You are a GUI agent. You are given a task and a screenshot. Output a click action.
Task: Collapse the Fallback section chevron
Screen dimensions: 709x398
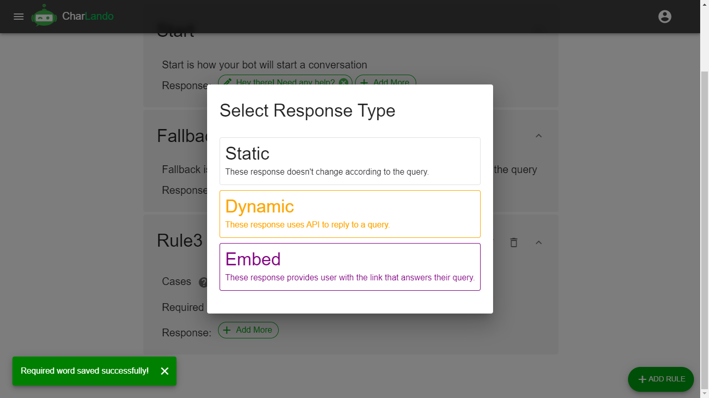539,136
